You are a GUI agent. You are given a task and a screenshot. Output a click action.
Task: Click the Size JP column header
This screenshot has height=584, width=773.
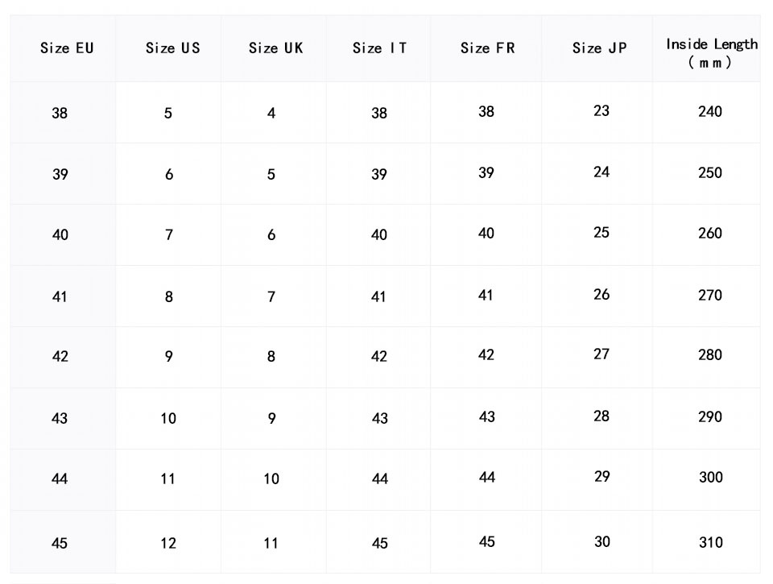[x=599, y=48]
